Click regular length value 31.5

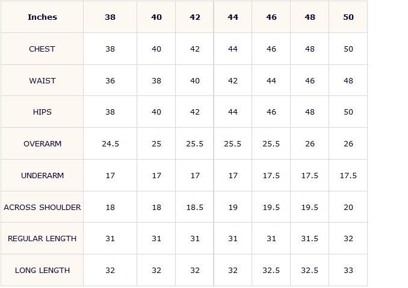click(x=310, y=238)
